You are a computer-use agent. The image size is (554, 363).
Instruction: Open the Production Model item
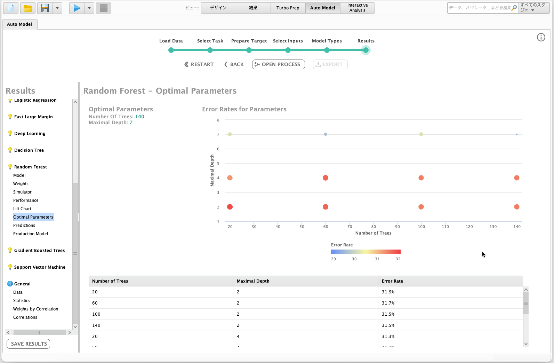31,234
